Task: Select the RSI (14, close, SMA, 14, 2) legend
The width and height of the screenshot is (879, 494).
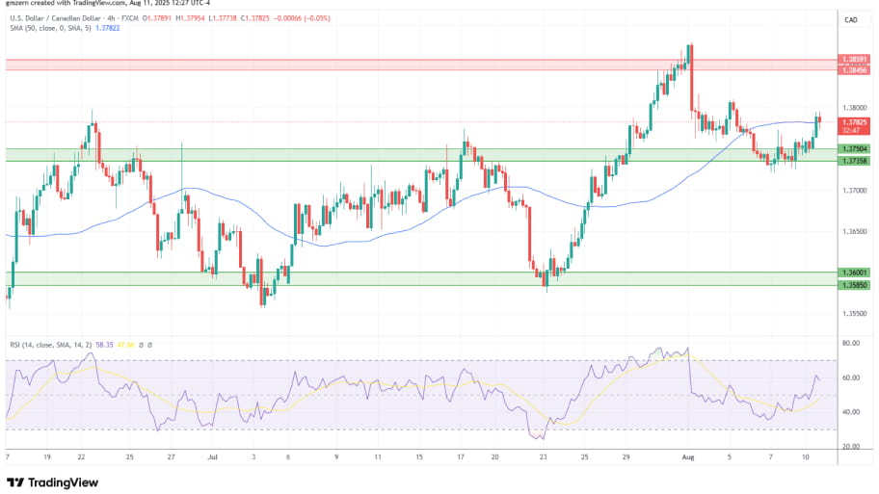Action: pyautogui.click(x=50, y=345)
